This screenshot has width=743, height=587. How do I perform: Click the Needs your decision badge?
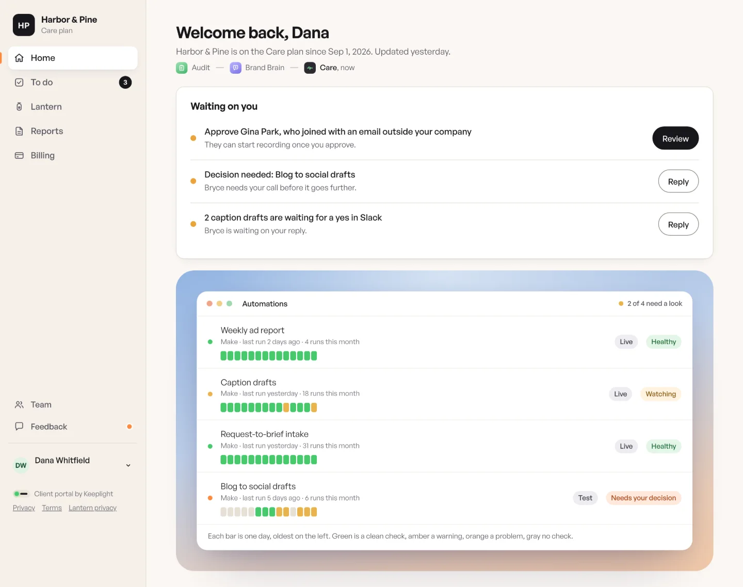coord(643,498)
